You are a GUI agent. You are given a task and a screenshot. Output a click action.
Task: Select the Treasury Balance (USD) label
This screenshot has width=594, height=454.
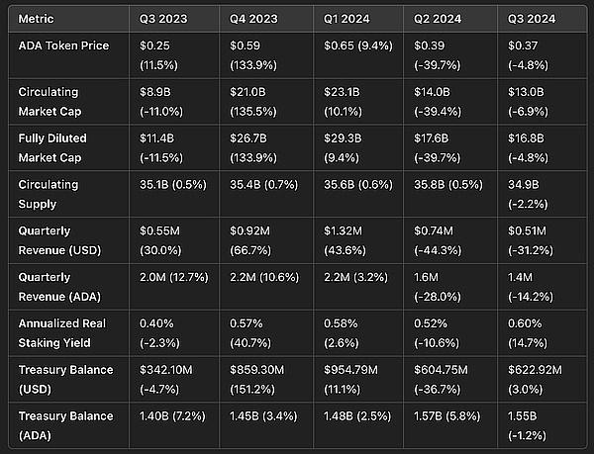65,380
